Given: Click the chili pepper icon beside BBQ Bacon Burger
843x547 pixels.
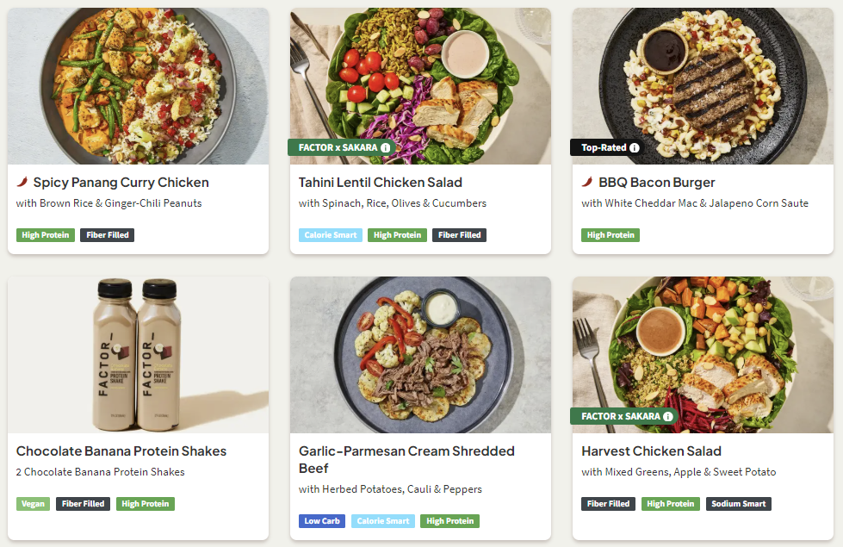Looking at the screenshot, I should coord(587,183).
